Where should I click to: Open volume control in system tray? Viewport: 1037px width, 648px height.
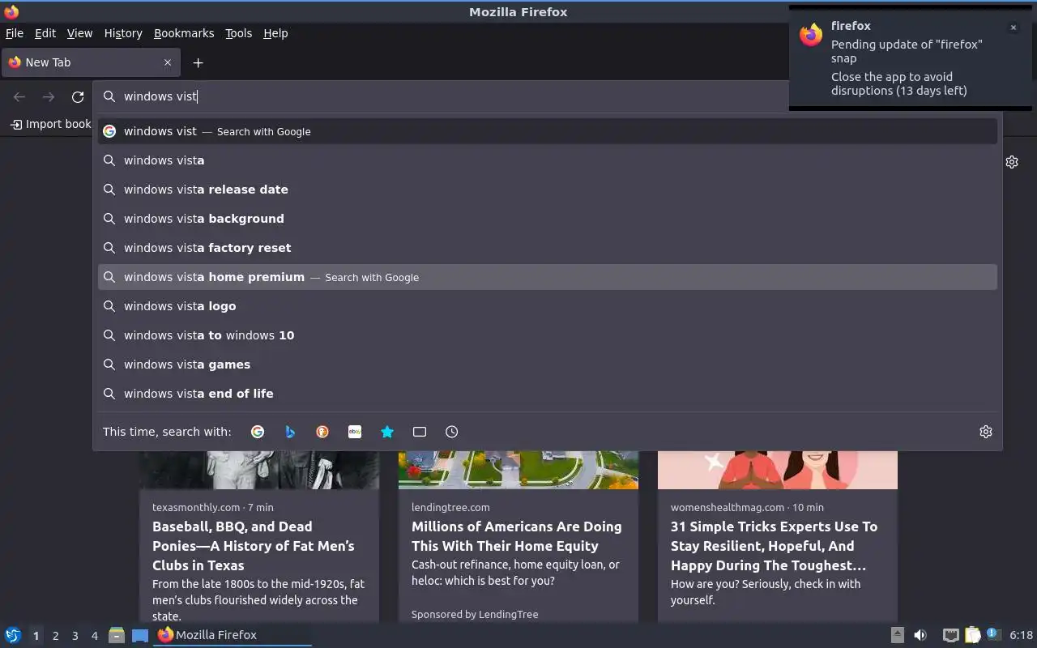920,635
